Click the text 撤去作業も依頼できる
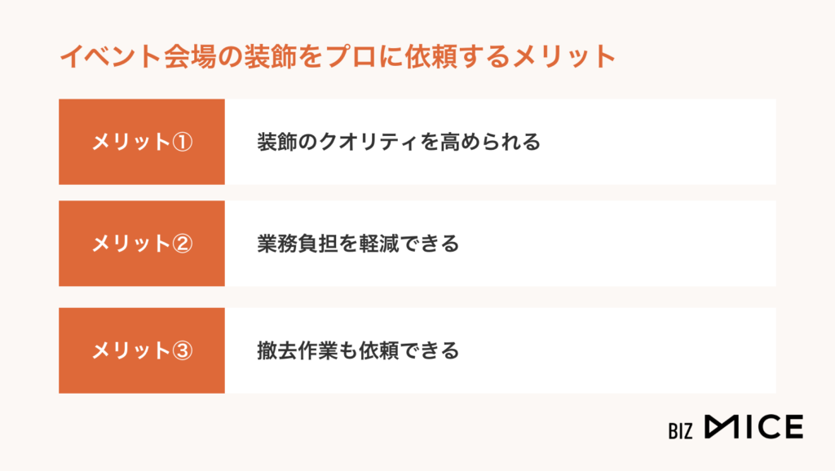 (x=358, y=350)
